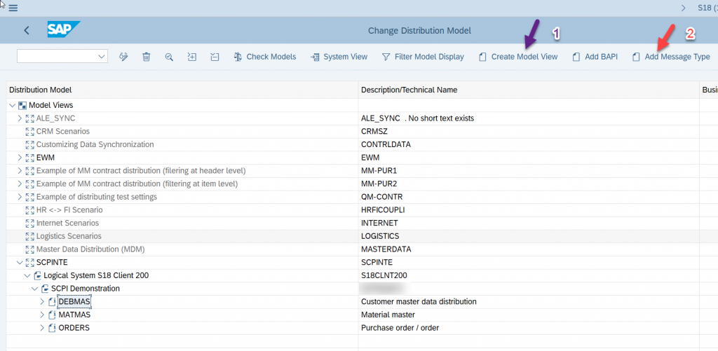The width and height of the screenshot is (718, 351).
Task: Click the CRM Scenarios model view icon
Action: click(x=30, y=131)
